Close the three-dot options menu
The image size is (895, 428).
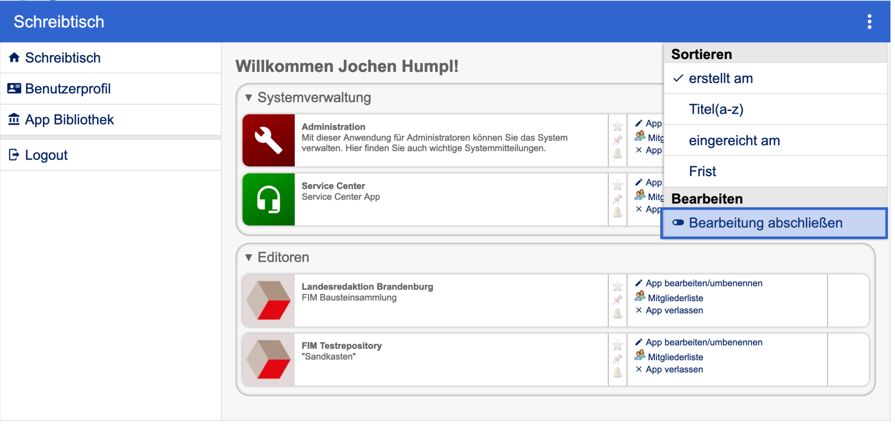tap(869, 22)
